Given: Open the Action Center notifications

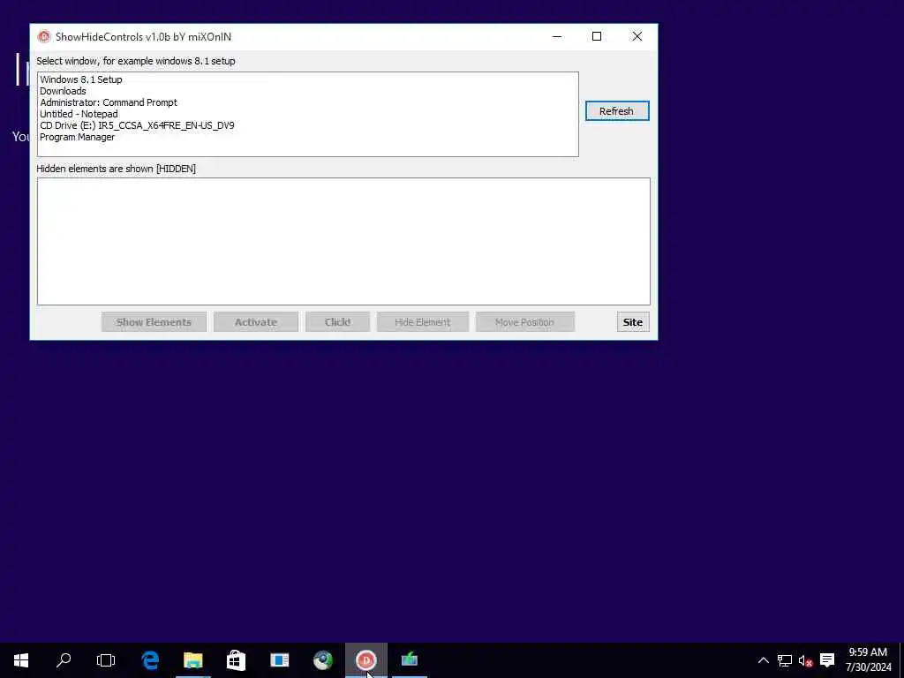Looking at the screenshot, I should pos(827,660).
